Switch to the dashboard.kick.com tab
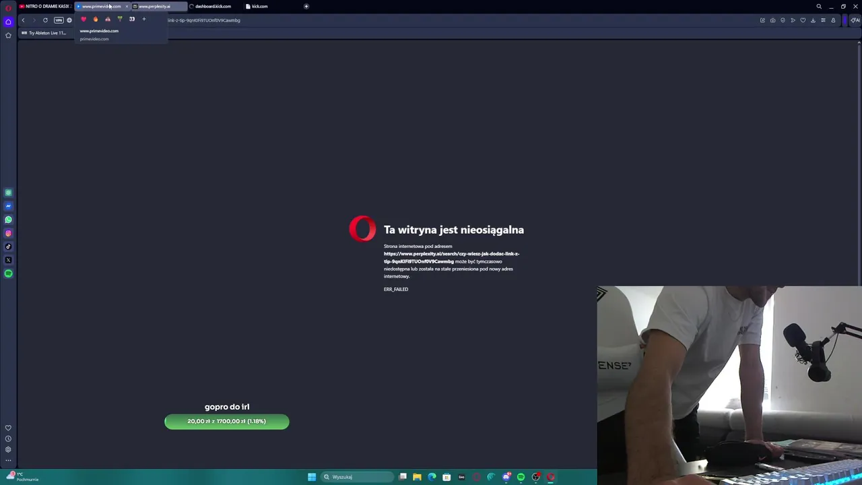Image resolution: width=862 pixels, height=485 pixels. pyautogui.click(x=213, y=6)
